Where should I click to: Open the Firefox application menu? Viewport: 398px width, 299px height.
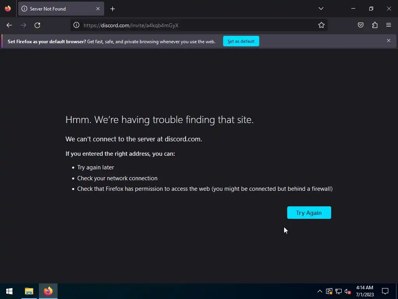[x=389, y=25]
